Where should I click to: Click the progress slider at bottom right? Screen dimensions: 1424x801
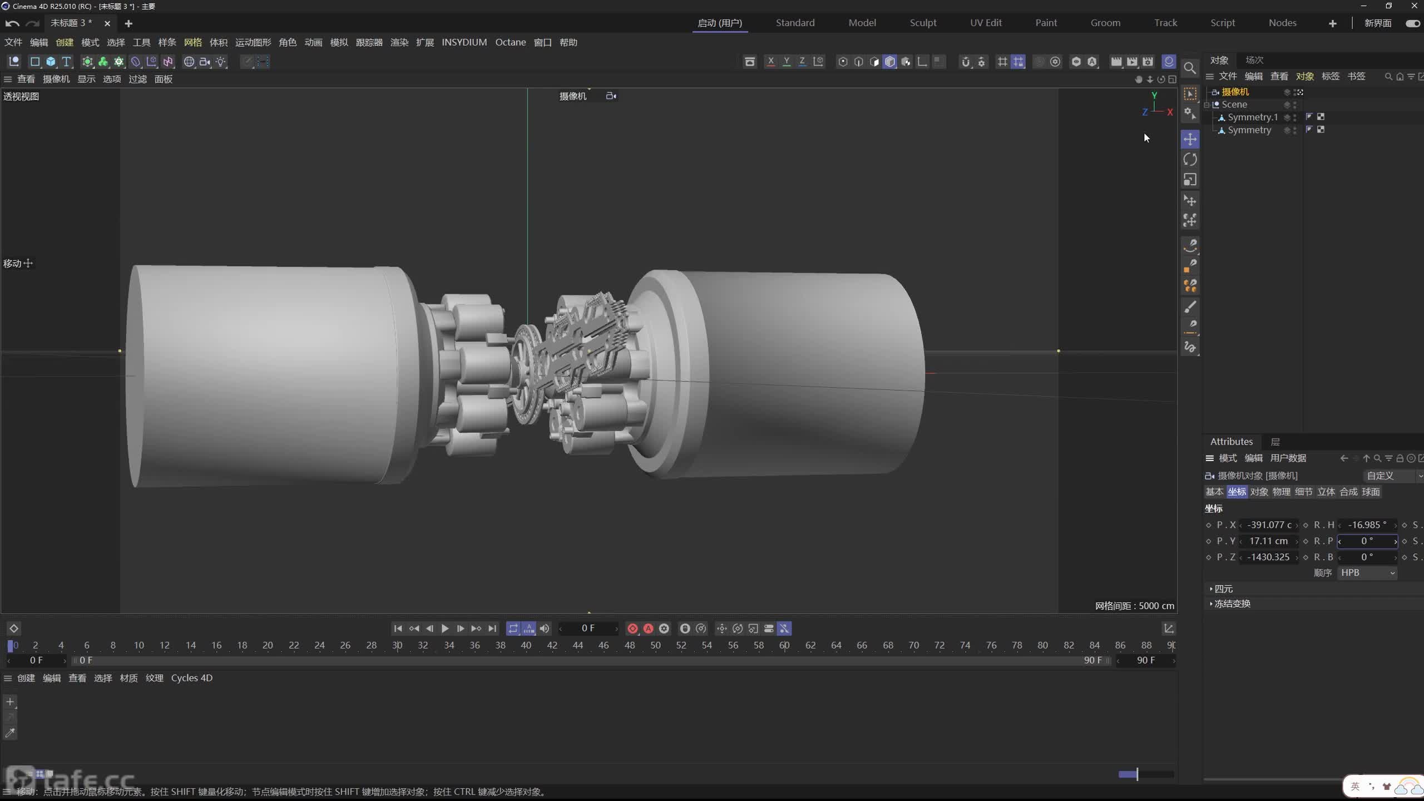click(x=1146, y=774)
